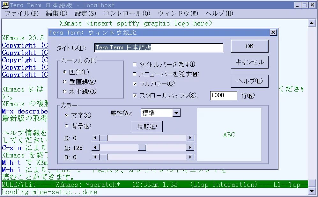Select the 文字(X) color radio
The height and width of the screenshot is (197, 318).
(78, 115)
